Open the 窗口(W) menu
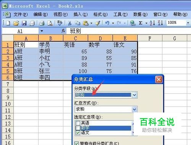 tap(160, 15)
